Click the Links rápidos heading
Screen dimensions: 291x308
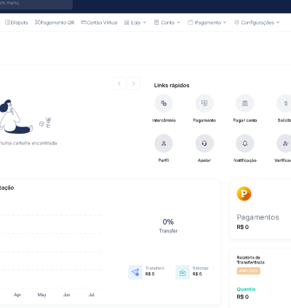coord(172,85)
